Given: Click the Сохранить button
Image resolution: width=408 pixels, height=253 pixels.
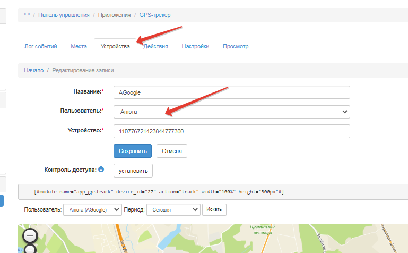Looking at the screenshot, I should coord(133,151).
